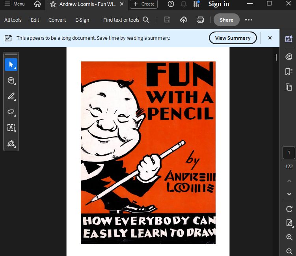Open the Help question mark icon
This screenshot has height=256, width=296.
(171, 4)
